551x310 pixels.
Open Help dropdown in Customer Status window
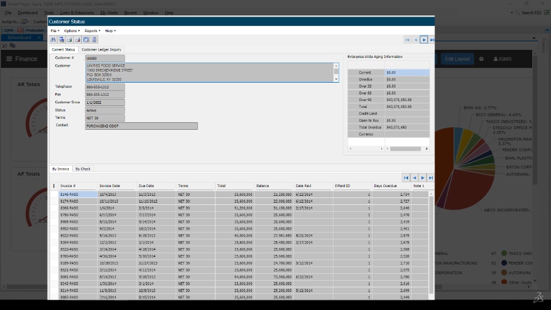pyautogui.click(x=110, y=31)
